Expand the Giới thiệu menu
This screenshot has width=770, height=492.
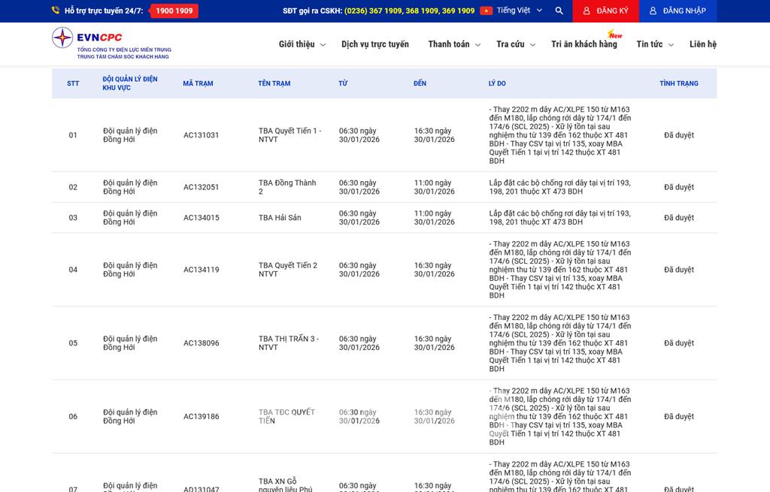302,44
